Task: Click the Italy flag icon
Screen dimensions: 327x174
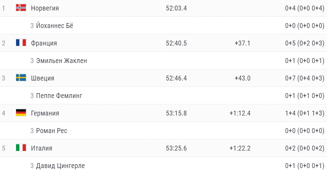Action: (21, 148)
